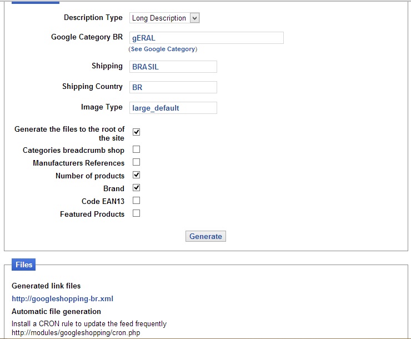The height and width of the screenshot is (339, 411).
Task: Uncheck Generate the files to the root
Action: [136, 132]
